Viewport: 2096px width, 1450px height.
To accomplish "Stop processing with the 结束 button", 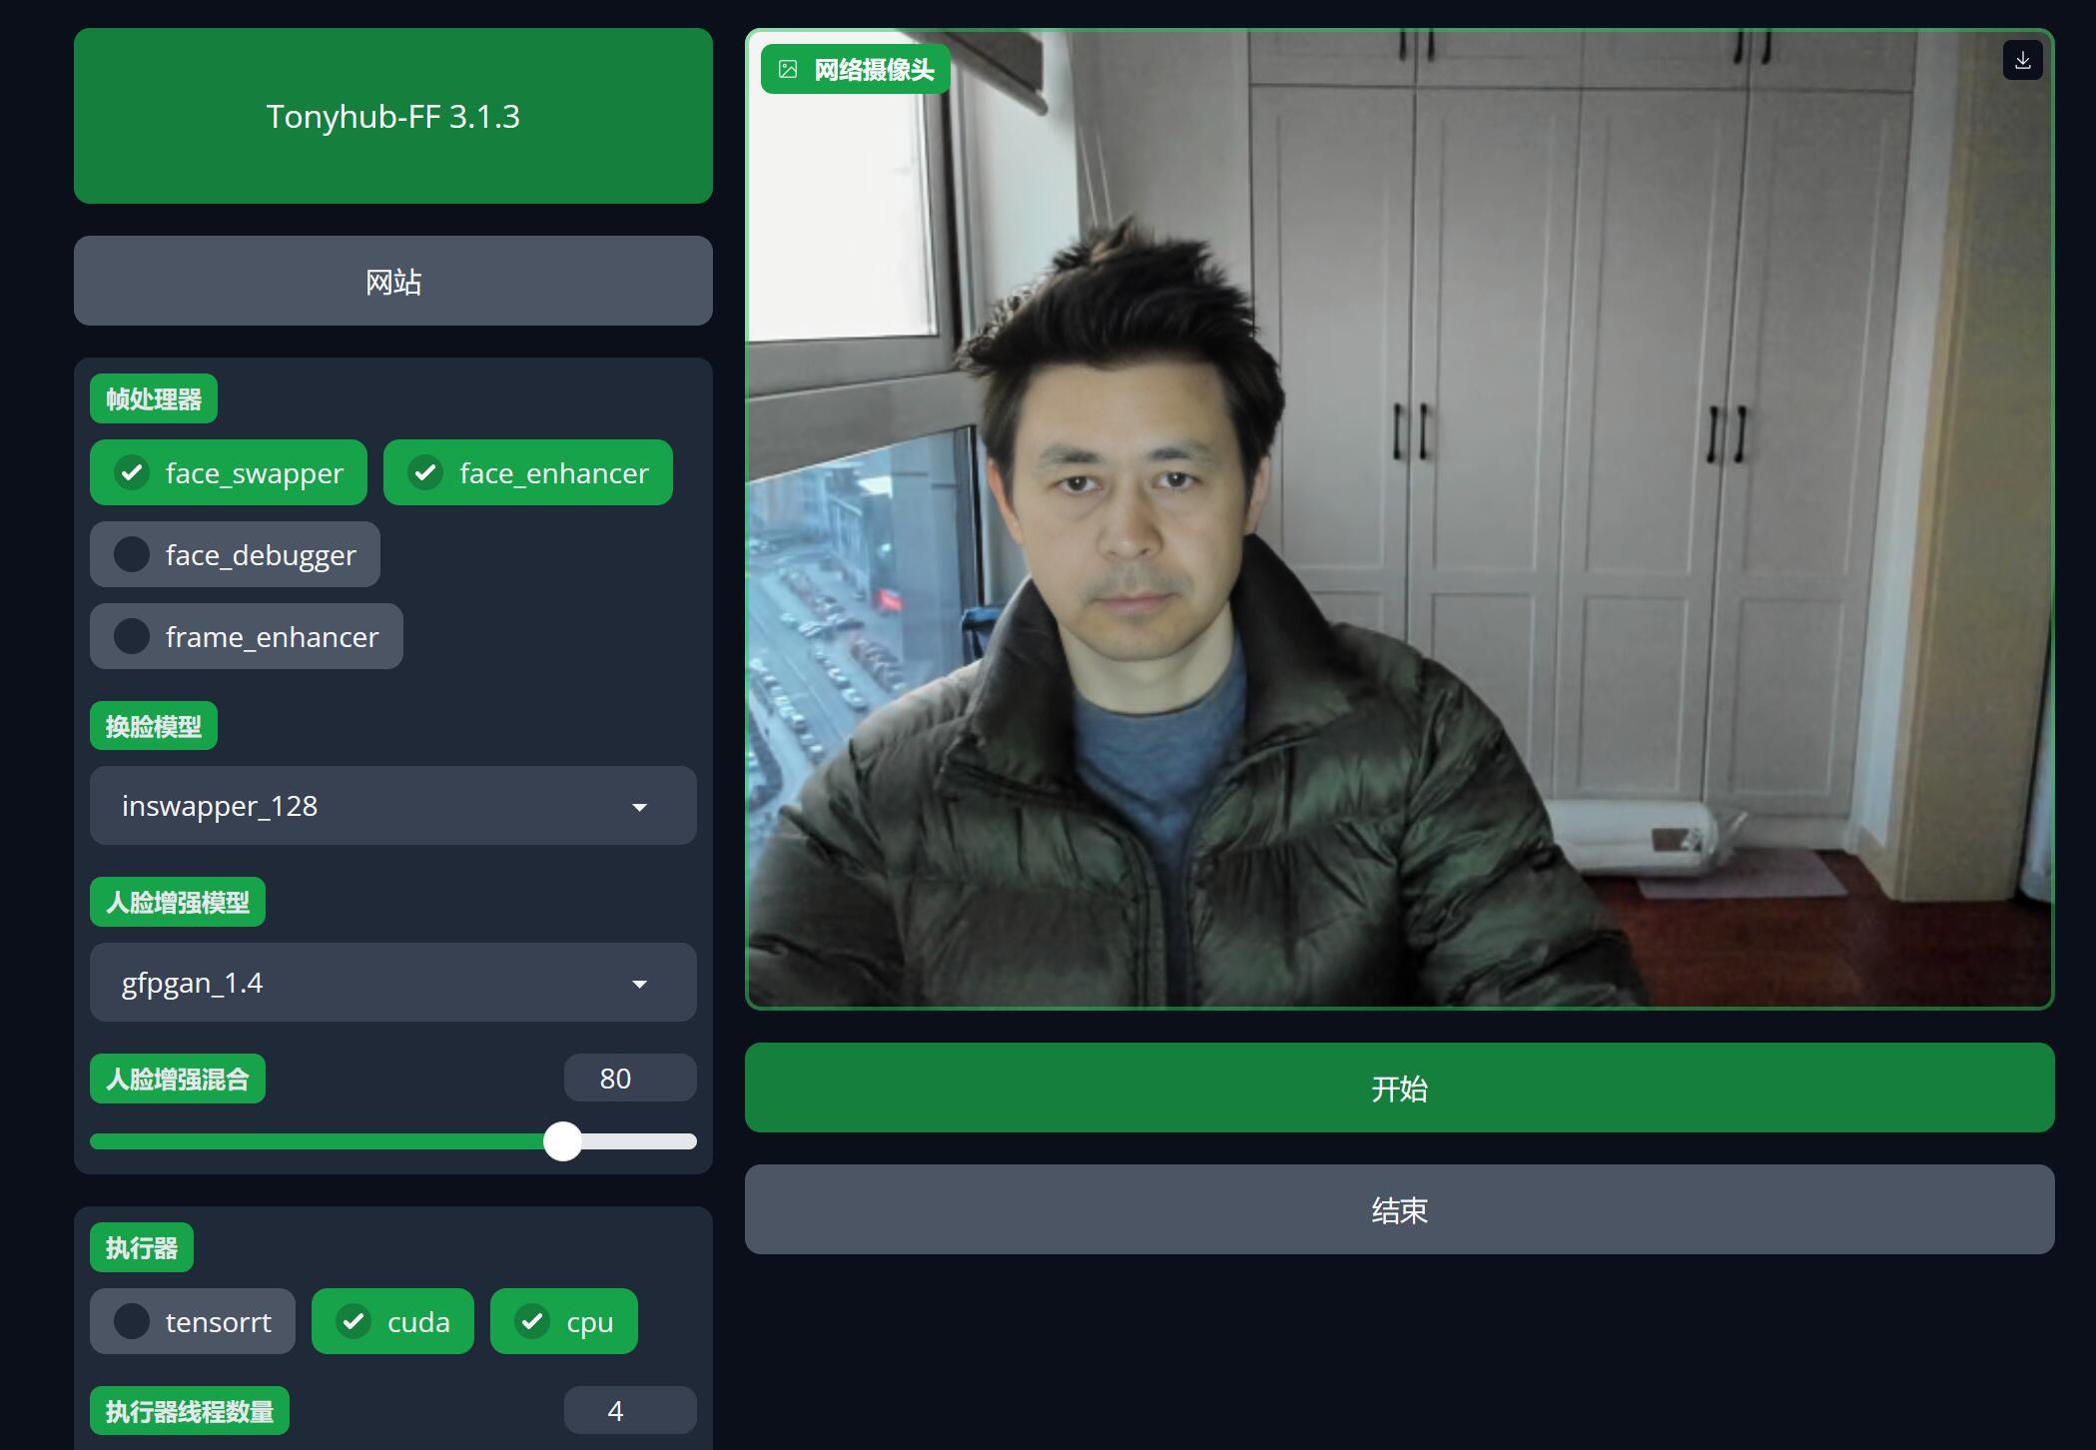I will coord(1399,1209).
